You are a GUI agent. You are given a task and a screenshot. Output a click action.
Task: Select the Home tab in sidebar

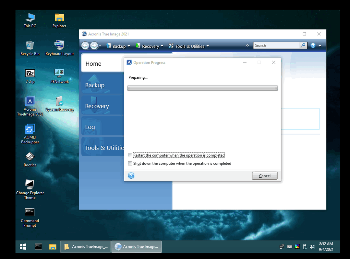click(x=103, y=64)
